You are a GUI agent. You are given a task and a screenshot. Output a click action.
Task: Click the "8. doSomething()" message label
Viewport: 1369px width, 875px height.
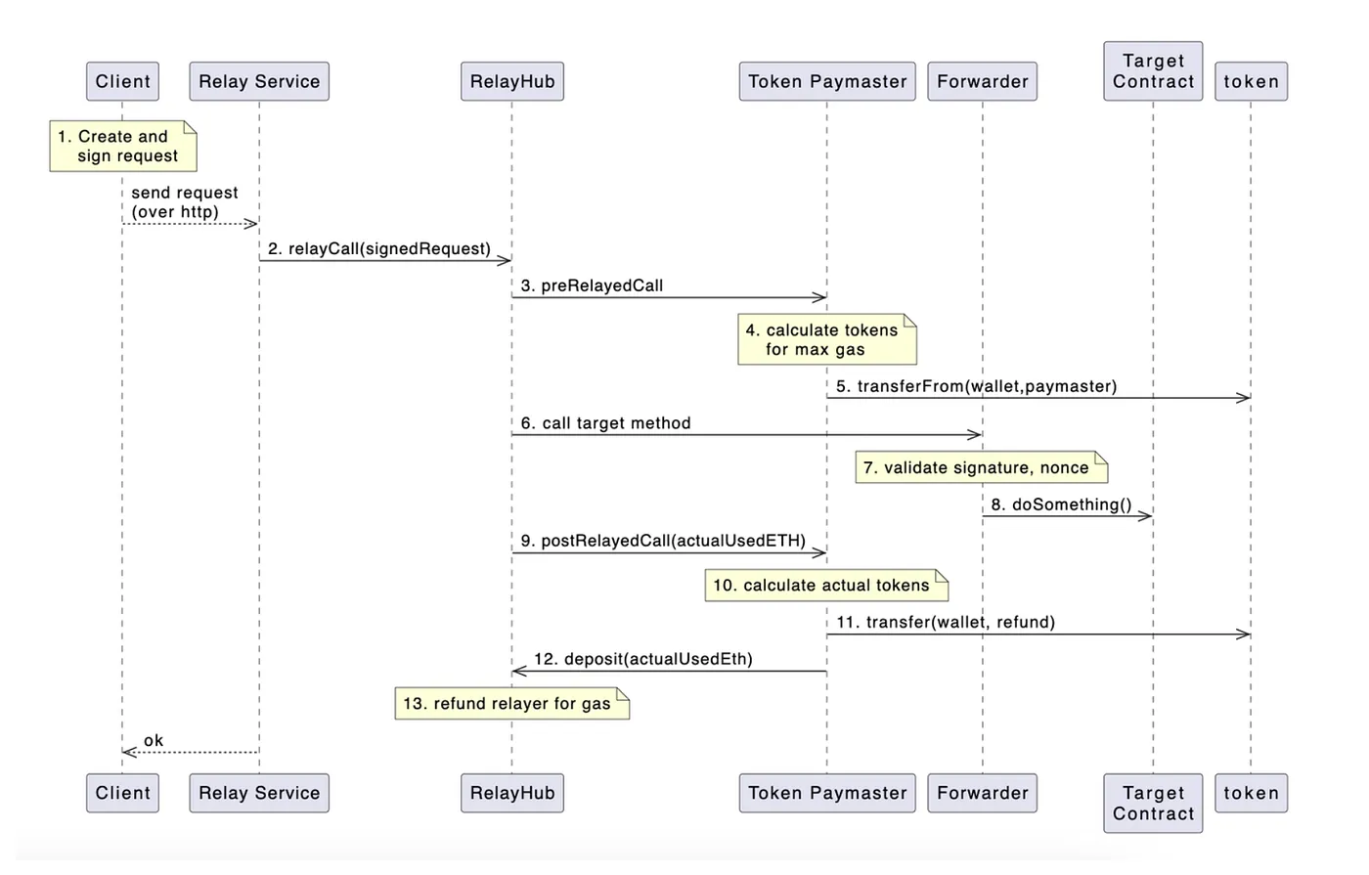point(1061,505)
